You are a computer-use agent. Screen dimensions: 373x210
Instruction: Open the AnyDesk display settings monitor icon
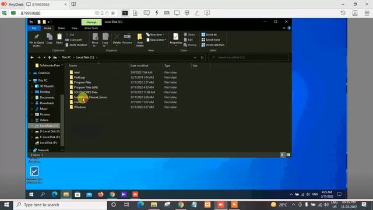[177, 13]
